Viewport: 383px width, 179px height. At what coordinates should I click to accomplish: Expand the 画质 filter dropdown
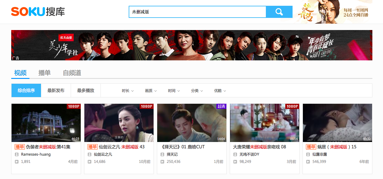pyautogui.click(x=151, y=91)
